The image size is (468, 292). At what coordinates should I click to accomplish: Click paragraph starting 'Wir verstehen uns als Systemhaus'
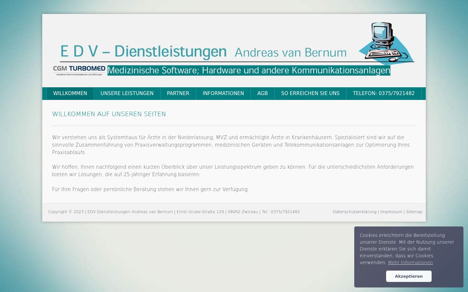(x=231, y=145)
